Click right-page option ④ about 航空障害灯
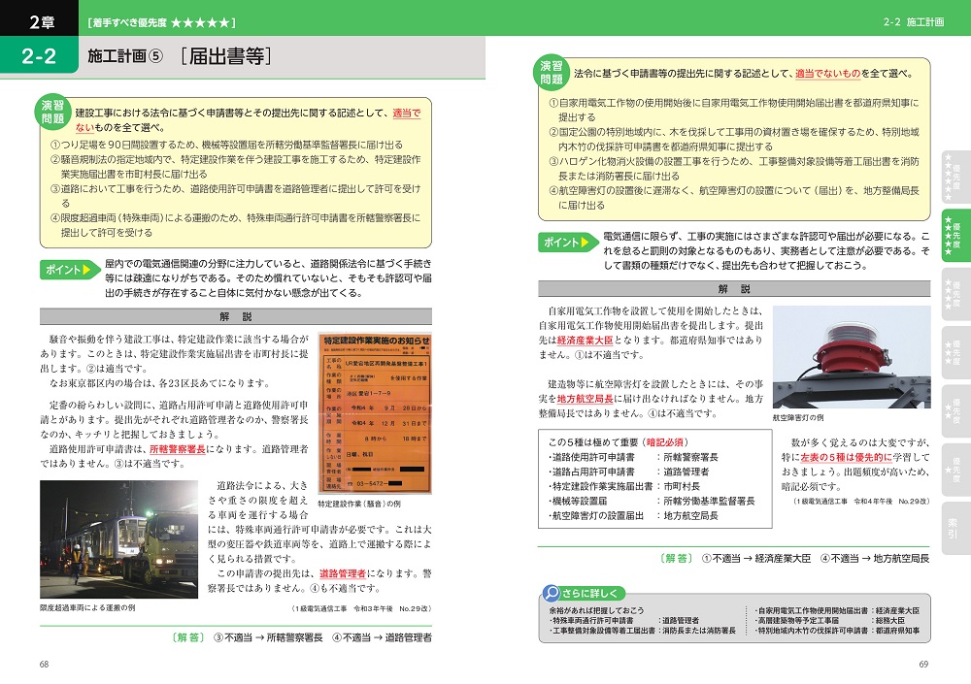Image resolution: width=971 pixels, height=684 pixels. pyautogui.click(x=734, y=198)
